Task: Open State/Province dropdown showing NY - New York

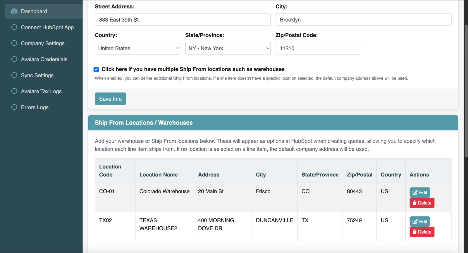Action: [228, 48]
